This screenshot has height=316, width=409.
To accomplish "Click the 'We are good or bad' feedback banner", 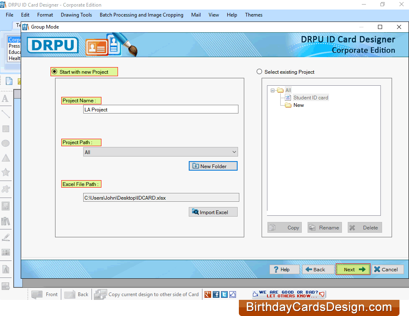I will [289, 294].
